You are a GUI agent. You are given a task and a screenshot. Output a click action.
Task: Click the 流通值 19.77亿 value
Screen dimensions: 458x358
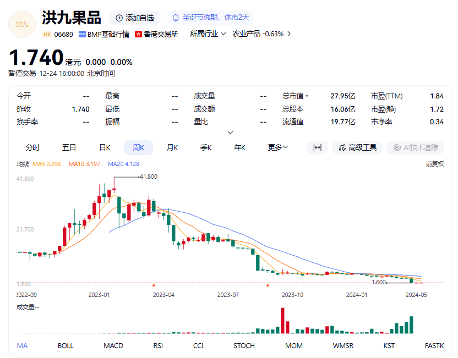coord(343,122)
